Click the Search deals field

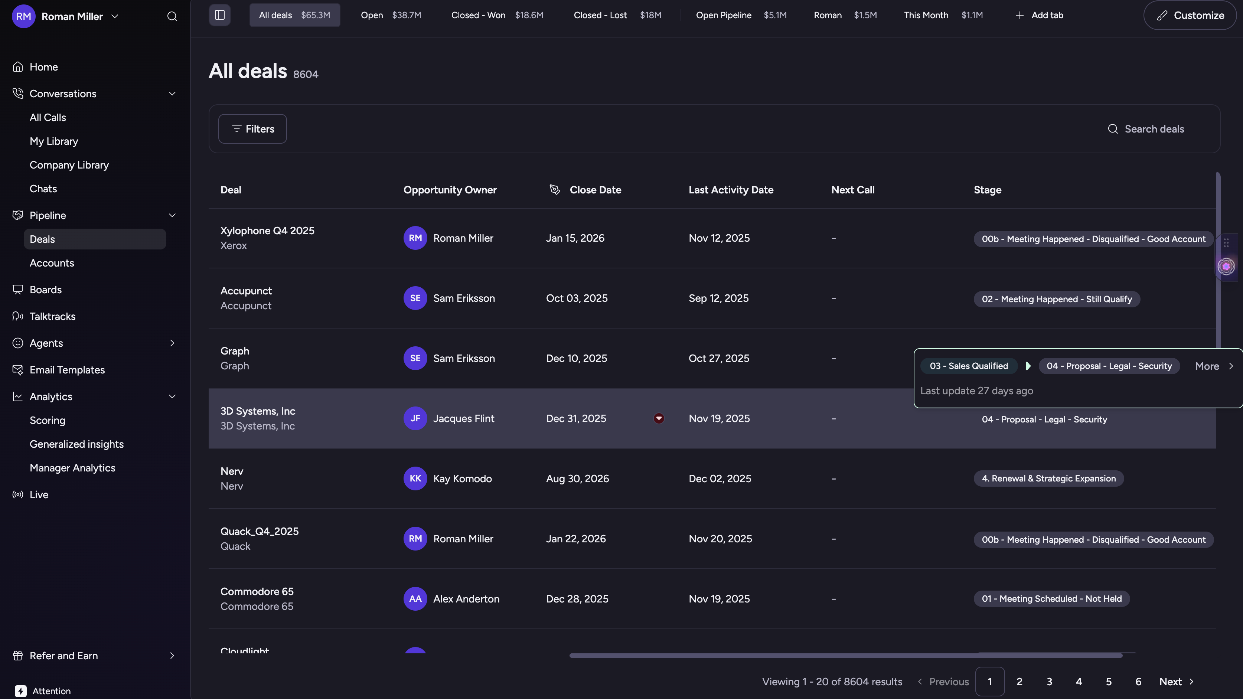[1154, 129]
